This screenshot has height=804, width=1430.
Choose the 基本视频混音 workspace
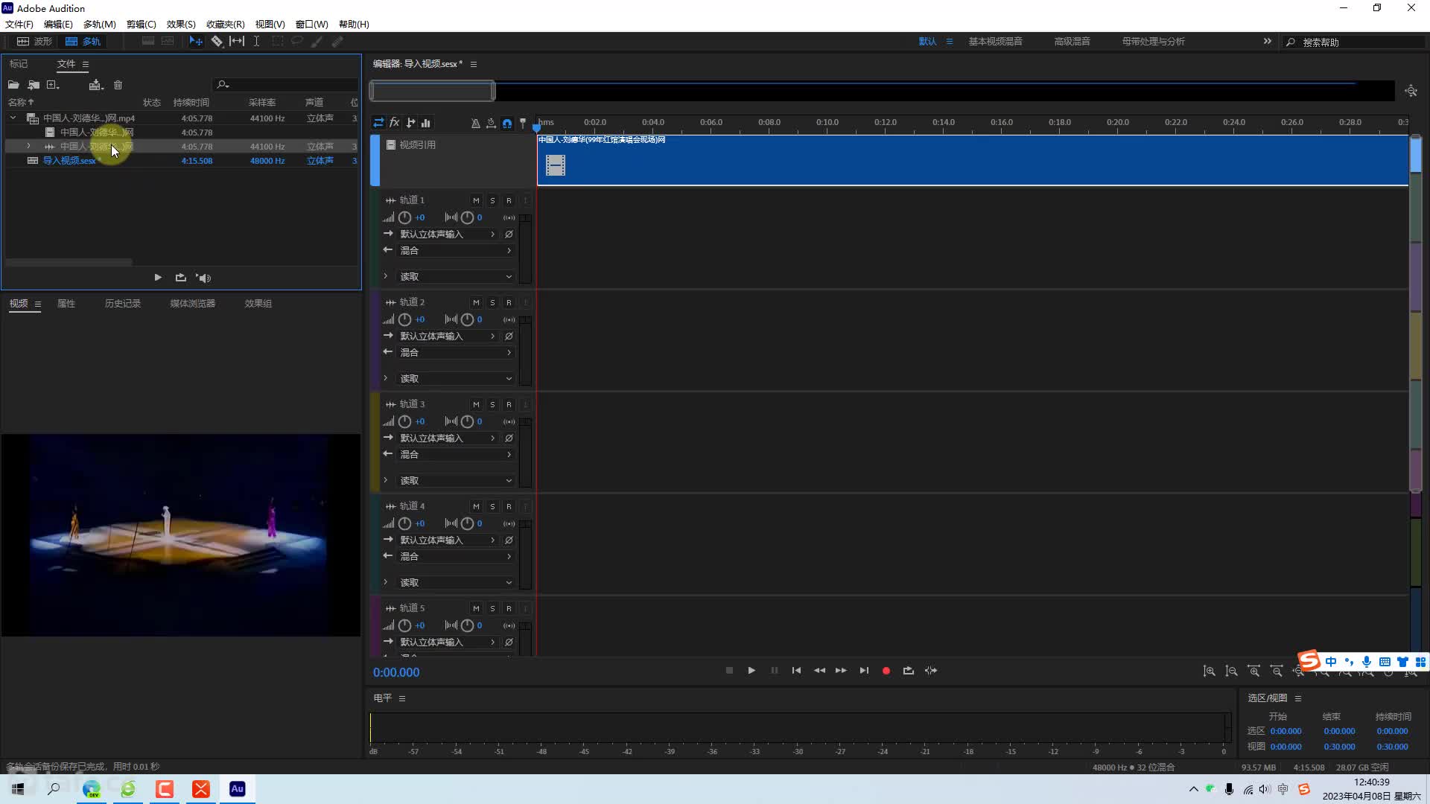pos(995,42)
